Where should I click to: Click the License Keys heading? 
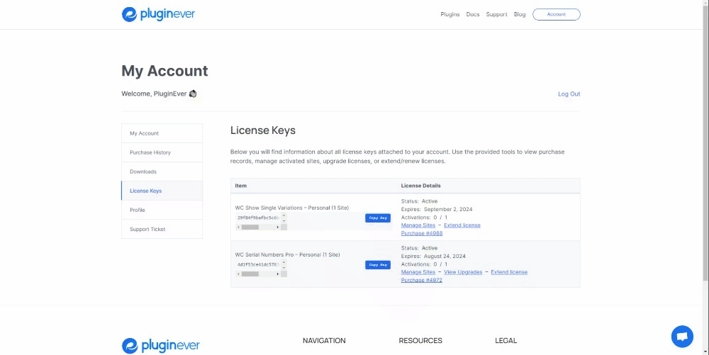[x=263, y=130]
